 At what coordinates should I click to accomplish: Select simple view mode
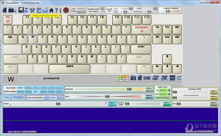click(x=81, y=12)
